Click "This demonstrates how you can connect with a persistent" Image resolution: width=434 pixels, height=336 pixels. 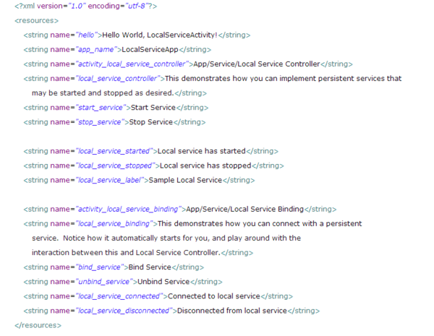pyautogui.click(x=260, y=224)
